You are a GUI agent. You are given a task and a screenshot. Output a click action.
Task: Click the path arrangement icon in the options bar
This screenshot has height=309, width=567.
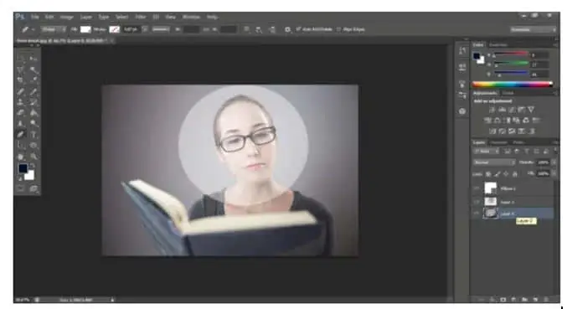272,29
